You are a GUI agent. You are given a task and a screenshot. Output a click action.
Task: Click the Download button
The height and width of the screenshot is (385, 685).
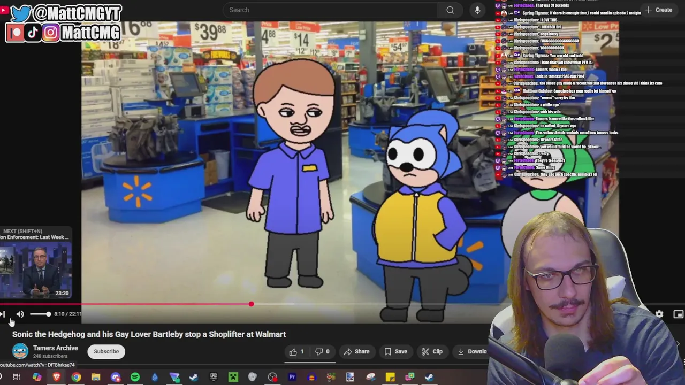click(472, 351)
